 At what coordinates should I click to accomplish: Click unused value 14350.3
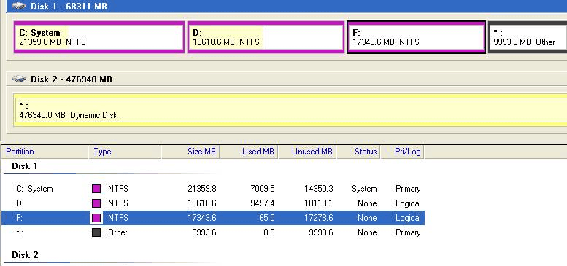click(x=319, y=189)
